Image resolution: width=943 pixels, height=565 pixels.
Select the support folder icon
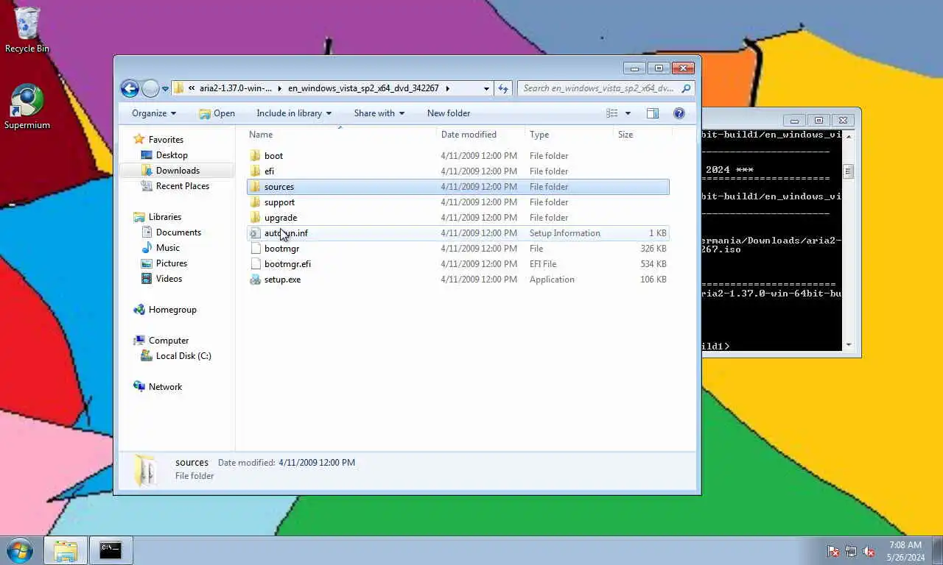(255, 202)
